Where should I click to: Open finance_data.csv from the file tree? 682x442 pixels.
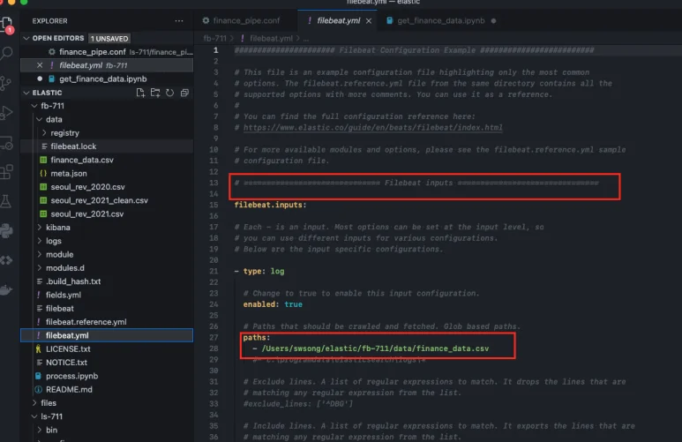pyautogui.click(x=83, y=160)
